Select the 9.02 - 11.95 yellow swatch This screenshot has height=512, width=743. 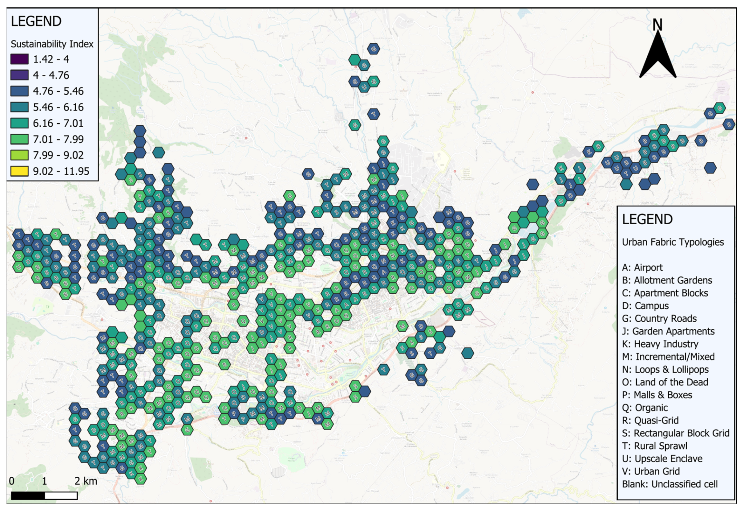pos(20,171)
